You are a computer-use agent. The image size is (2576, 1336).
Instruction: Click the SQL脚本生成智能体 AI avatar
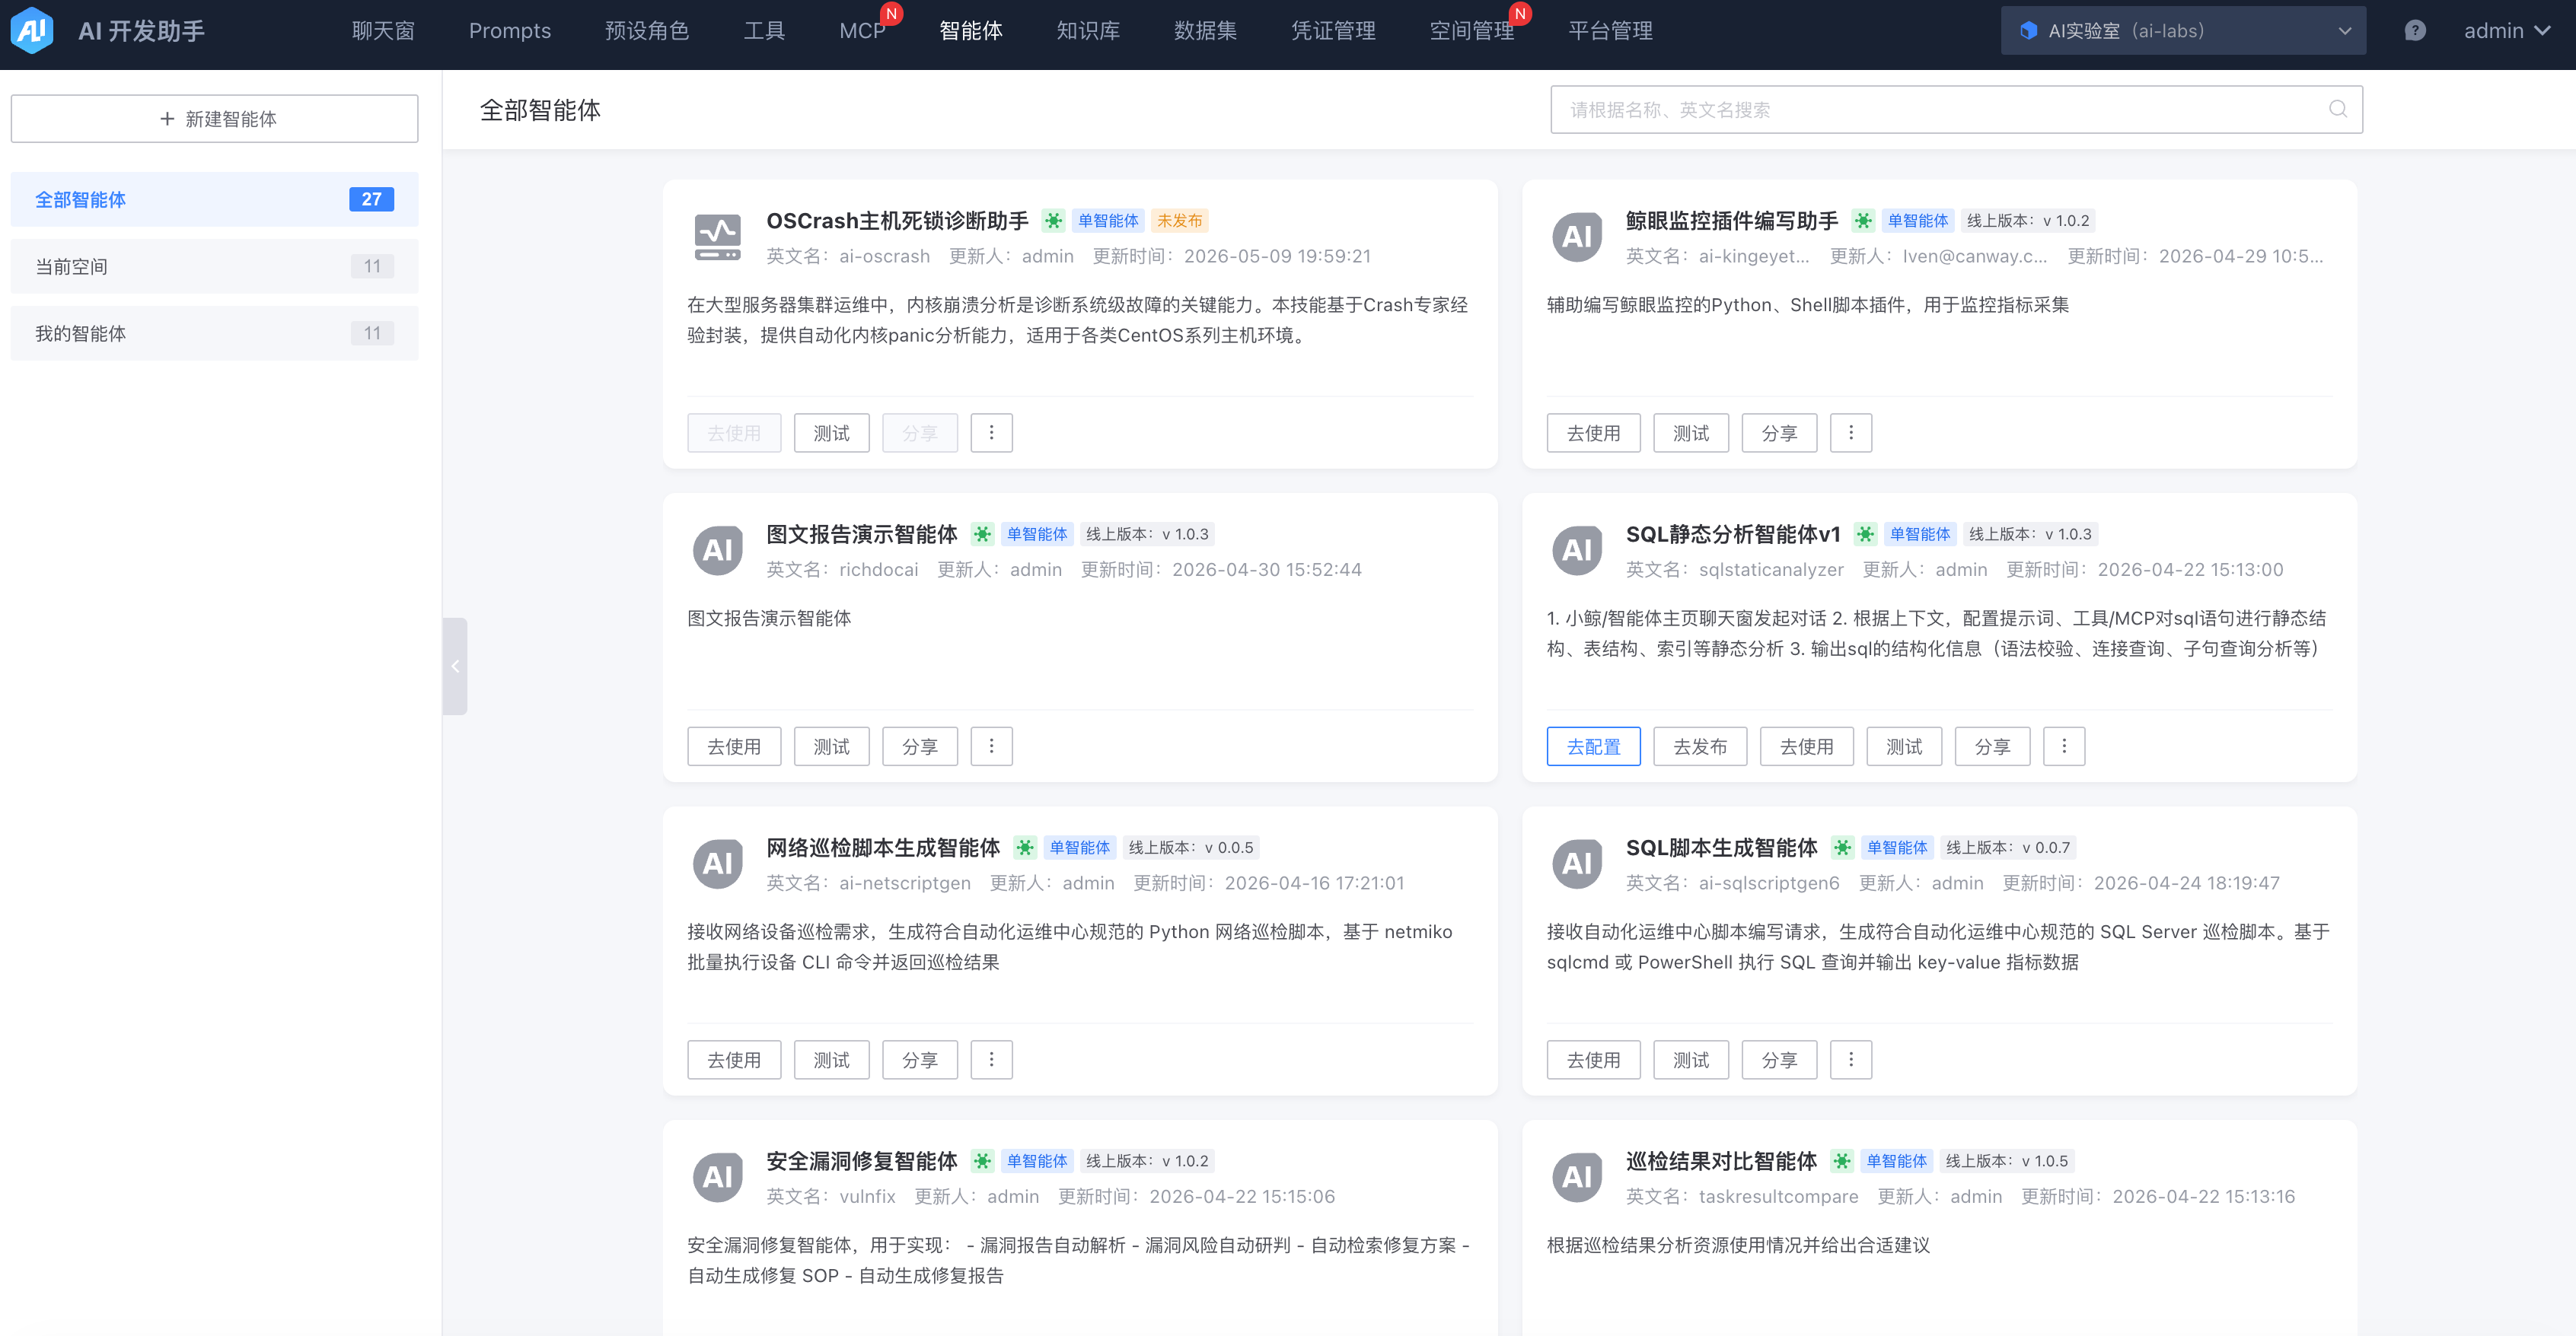(1577, 864)
